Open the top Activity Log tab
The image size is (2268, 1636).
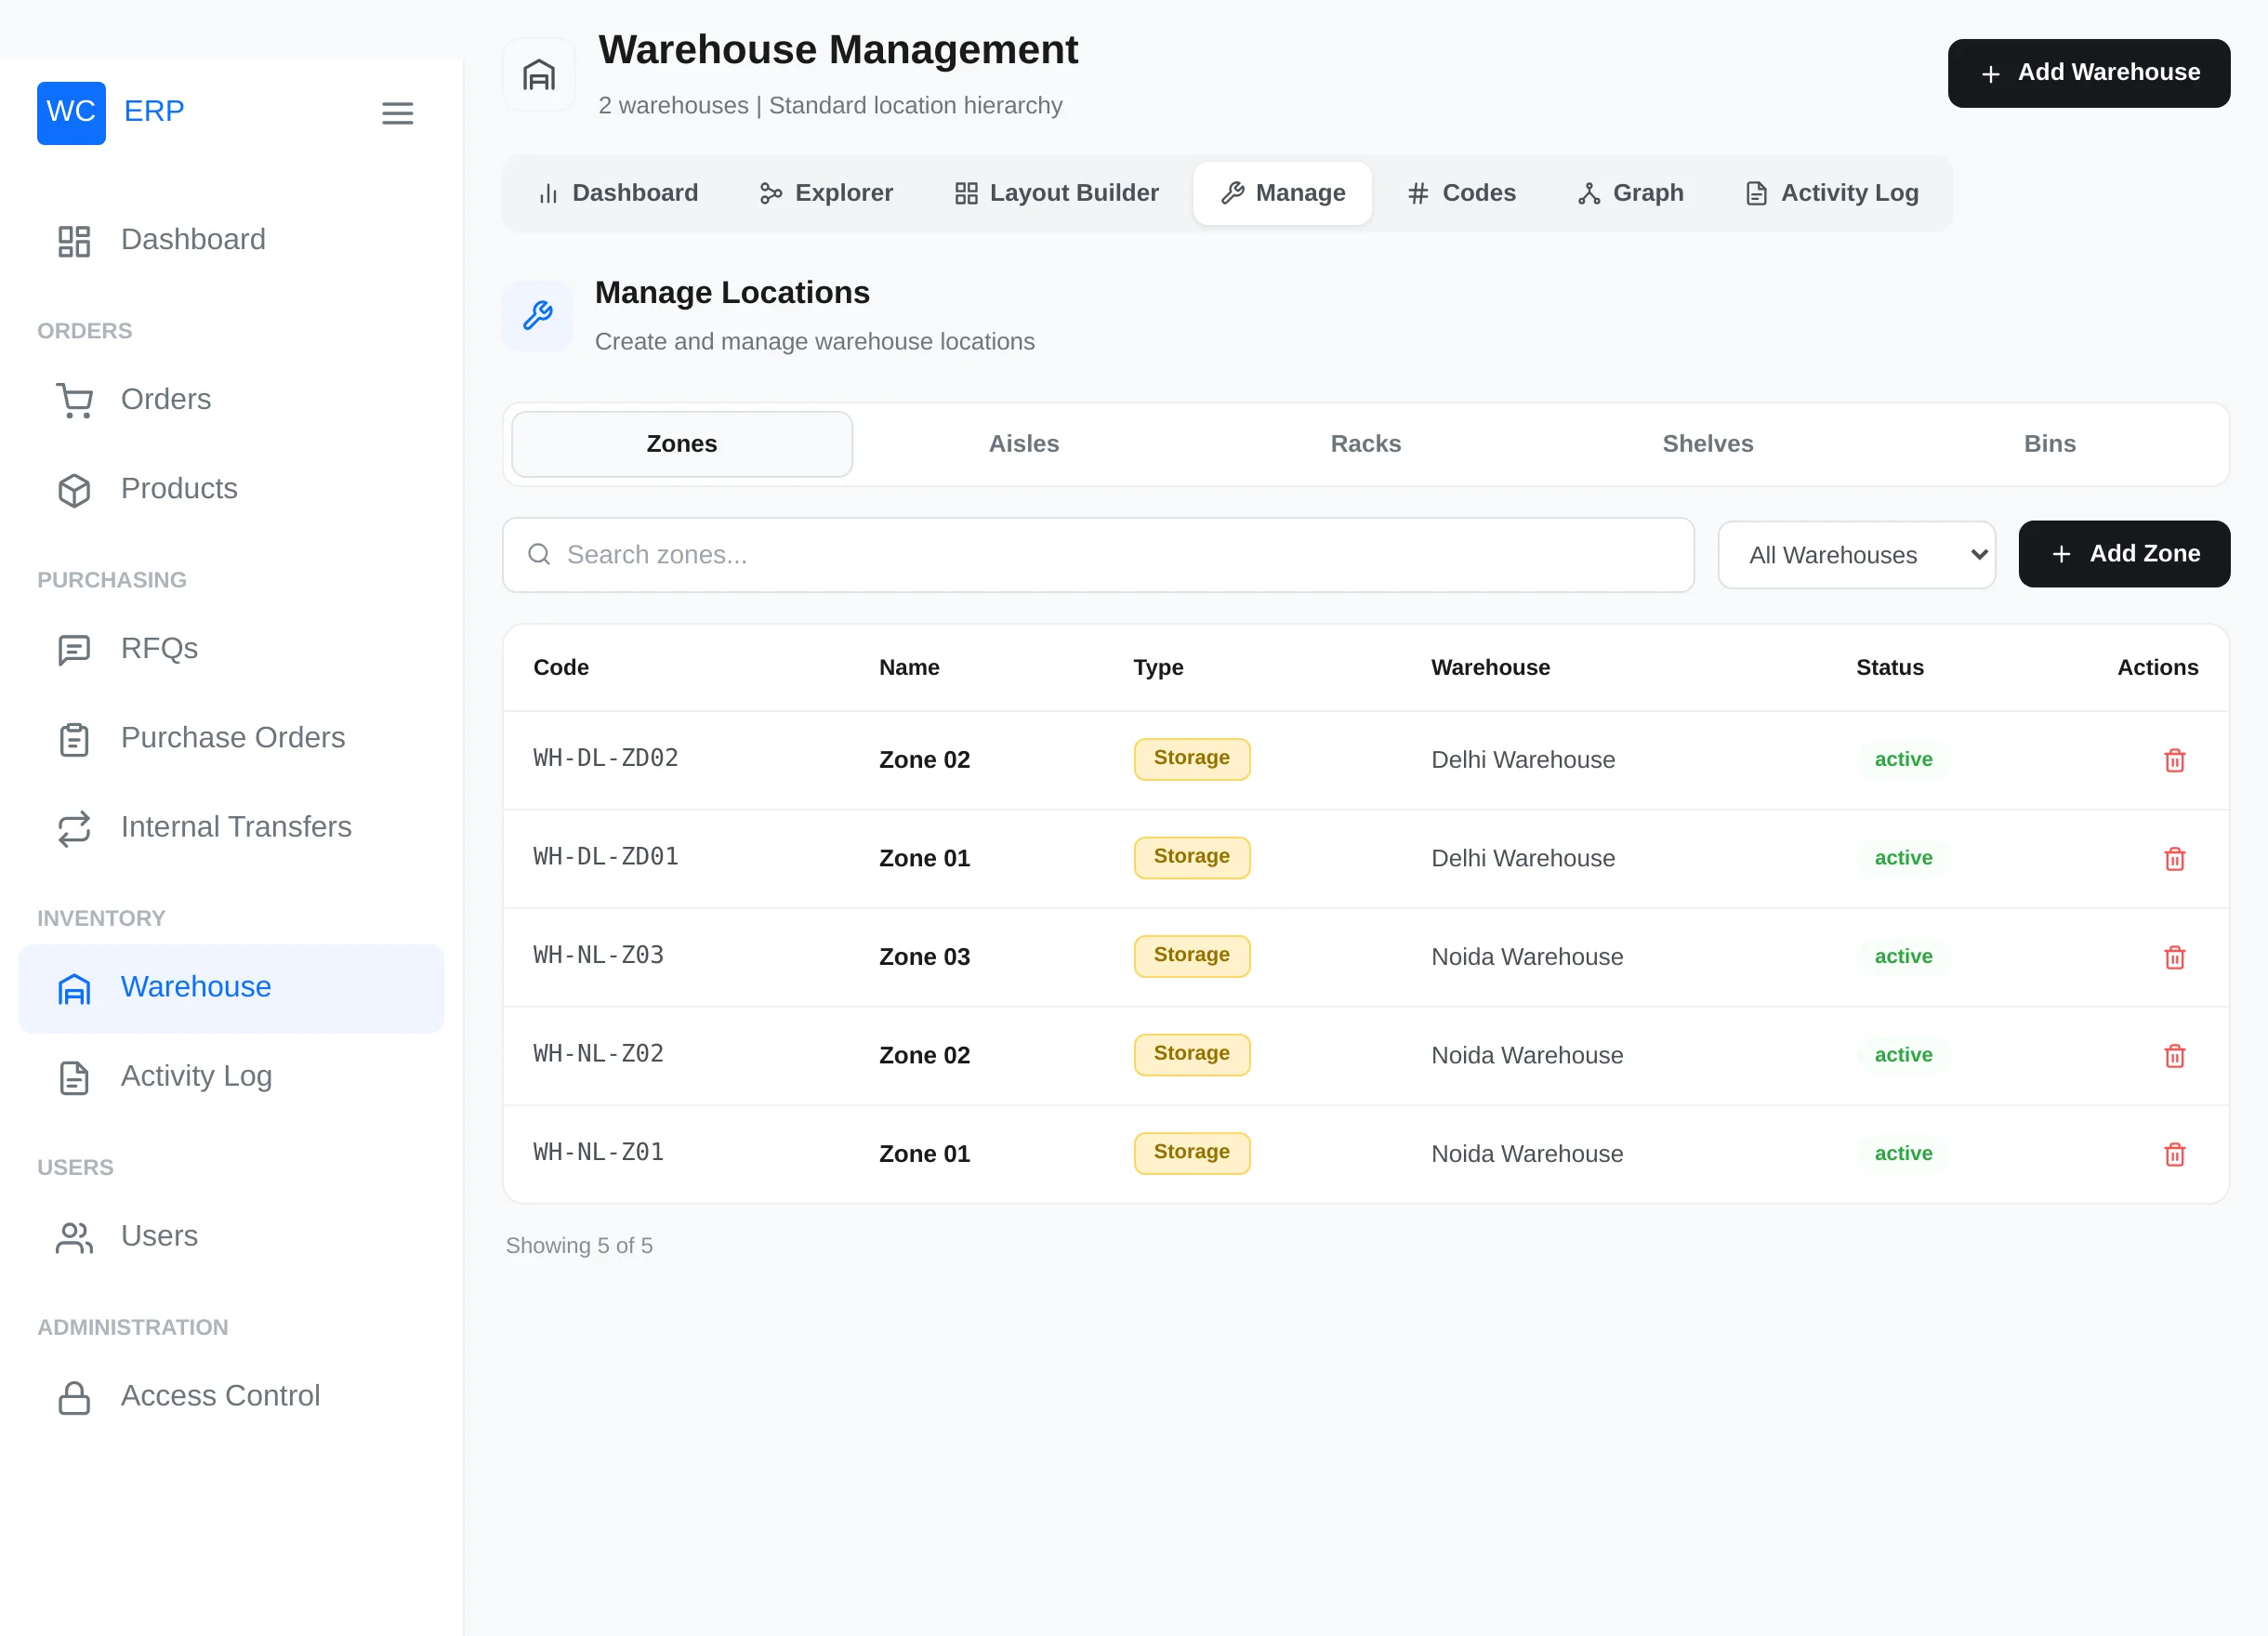[x=1832, y=193]
